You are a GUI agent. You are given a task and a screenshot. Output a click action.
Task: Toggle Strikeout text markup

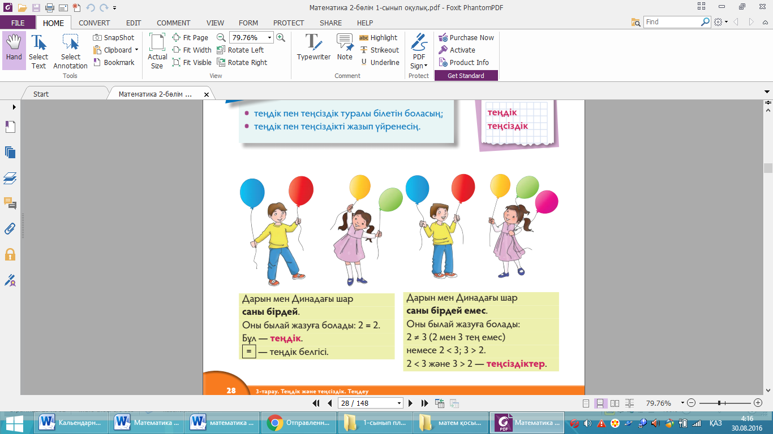pyautogui.click(x=379, y=50)
